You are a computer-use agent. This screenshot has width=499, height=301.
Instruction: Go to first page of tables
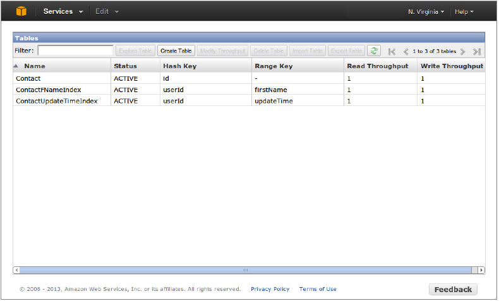pos(392,52)
